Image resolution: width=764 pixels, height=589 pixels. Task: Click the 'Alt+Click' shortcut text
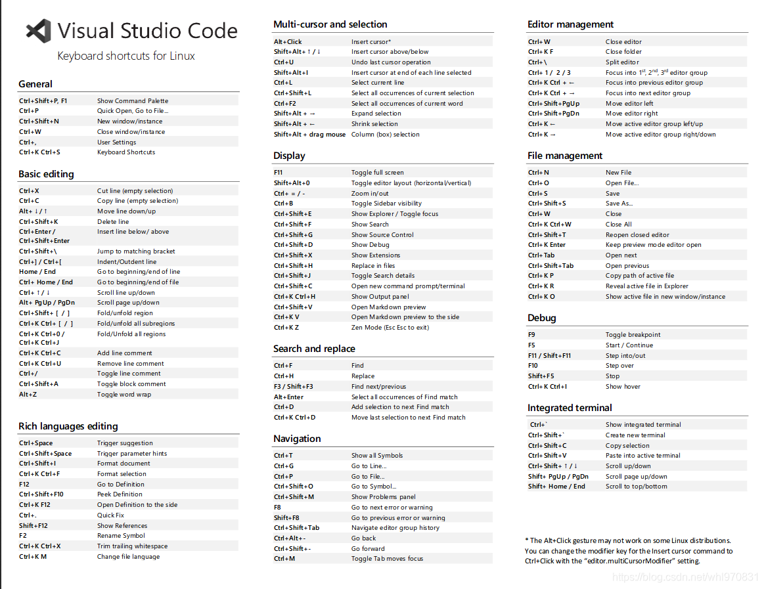[288, 42]
